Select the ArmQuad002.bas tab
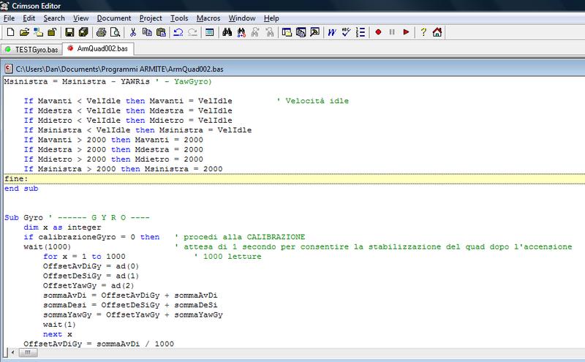Viewport: 585px width, 362px height. pos(97,50)
